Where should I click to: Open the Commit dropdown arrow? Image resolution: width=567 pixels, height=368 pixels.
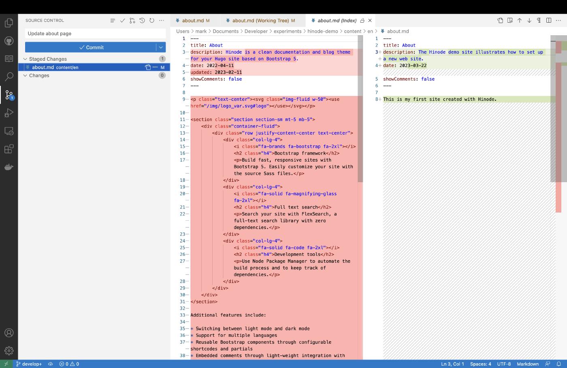pyautogui.click(x=161, y=47)
